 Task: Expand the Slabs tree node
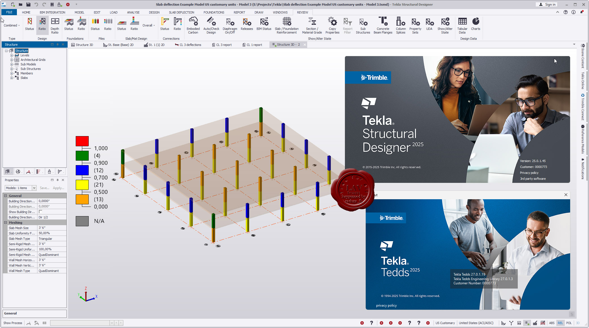click(x=12, y=78)
